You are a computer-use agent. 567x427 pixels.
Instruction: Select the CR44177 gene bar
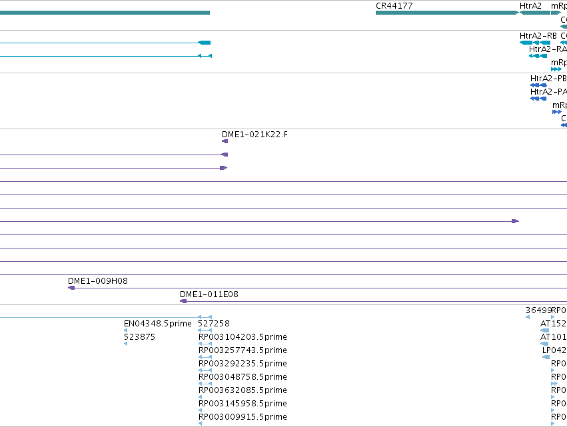(x=447, y=13)
